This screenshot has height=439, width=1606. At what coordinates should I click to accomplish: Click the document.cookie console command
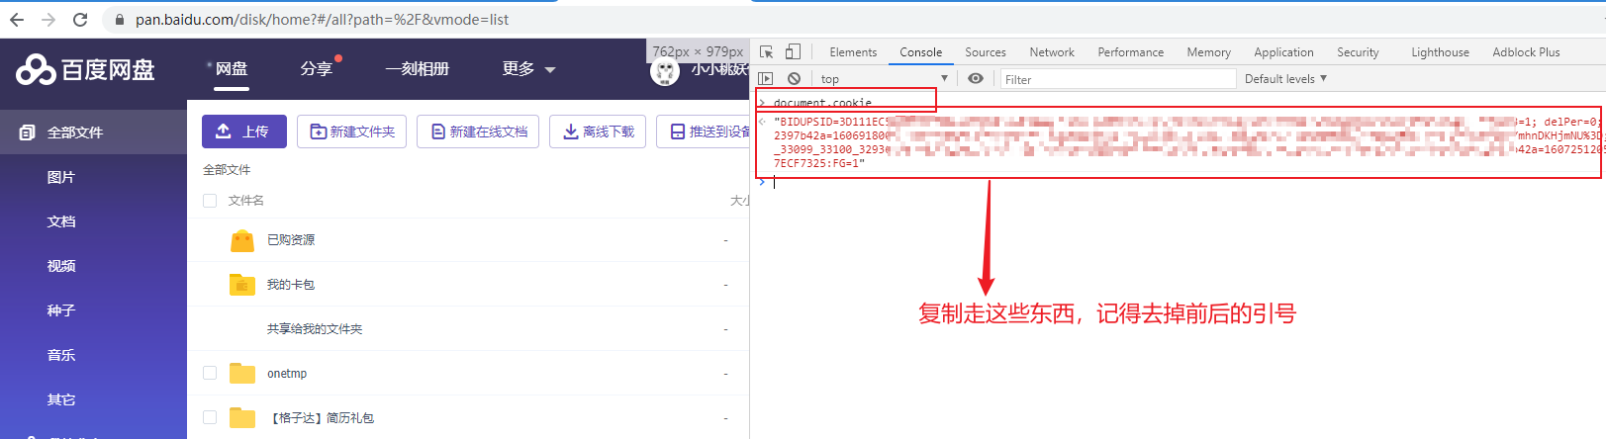822,103
